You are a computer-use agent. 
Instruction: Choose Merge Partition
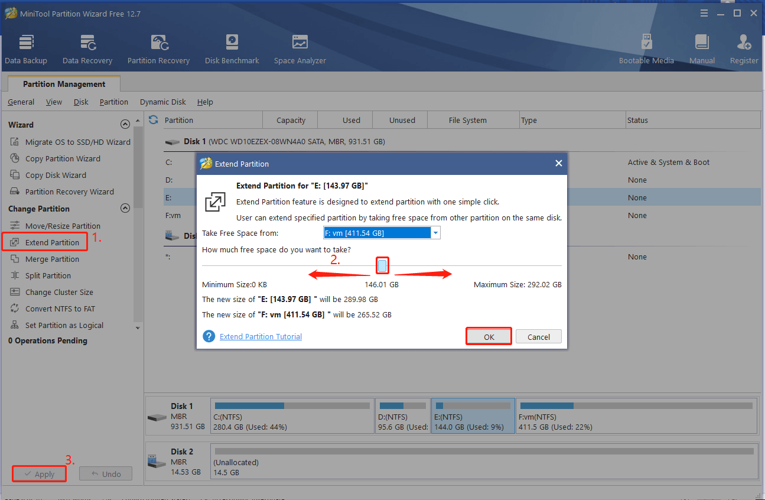coord(45,259)
